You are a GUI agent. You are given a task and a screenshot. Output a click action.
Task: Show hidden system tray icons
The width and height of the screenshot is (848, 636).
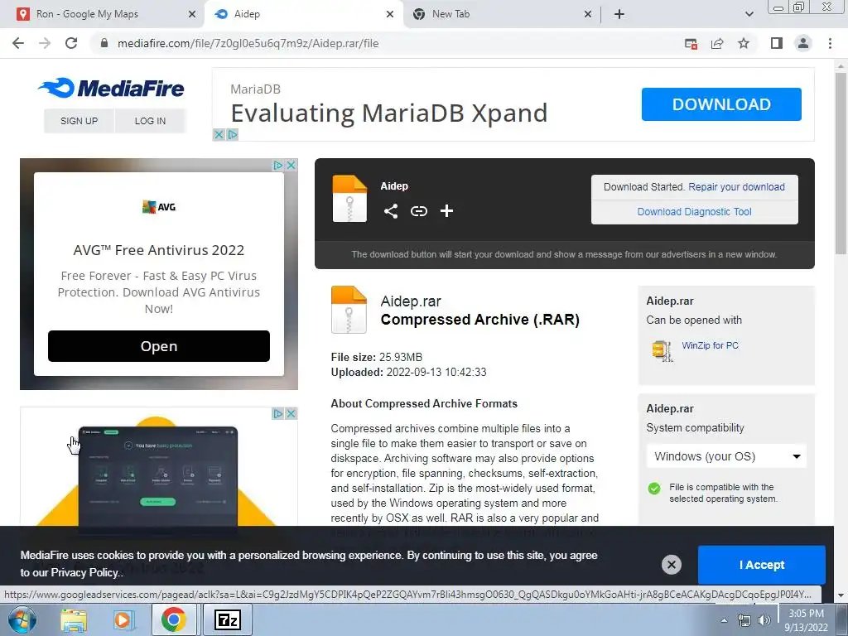pyautogui.click(x=724, y=621)
